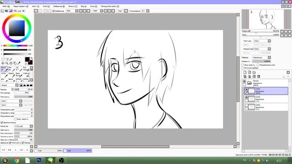Choose the AirBrush preset
Screen dimensions: 292x164
(x=26, y=75)
